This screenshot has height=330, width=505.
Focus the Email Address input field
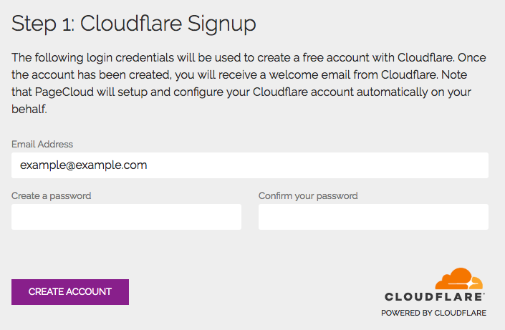click(x=249, y=165)
